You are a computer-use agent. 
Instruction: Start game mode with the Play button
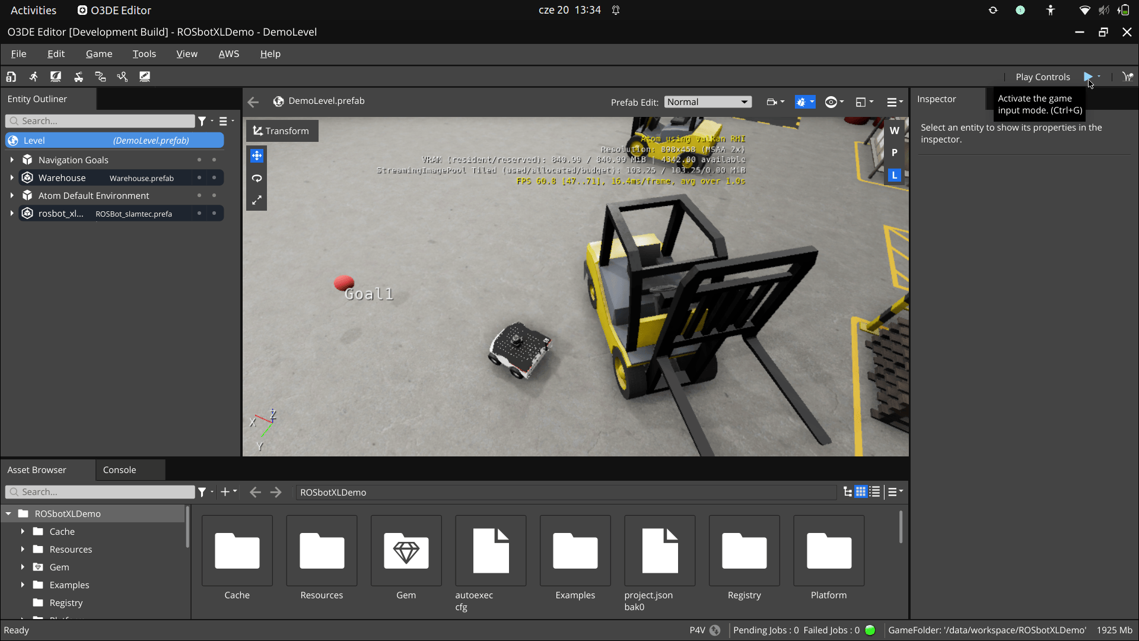pyautogui.click(x=1088, y=77)
